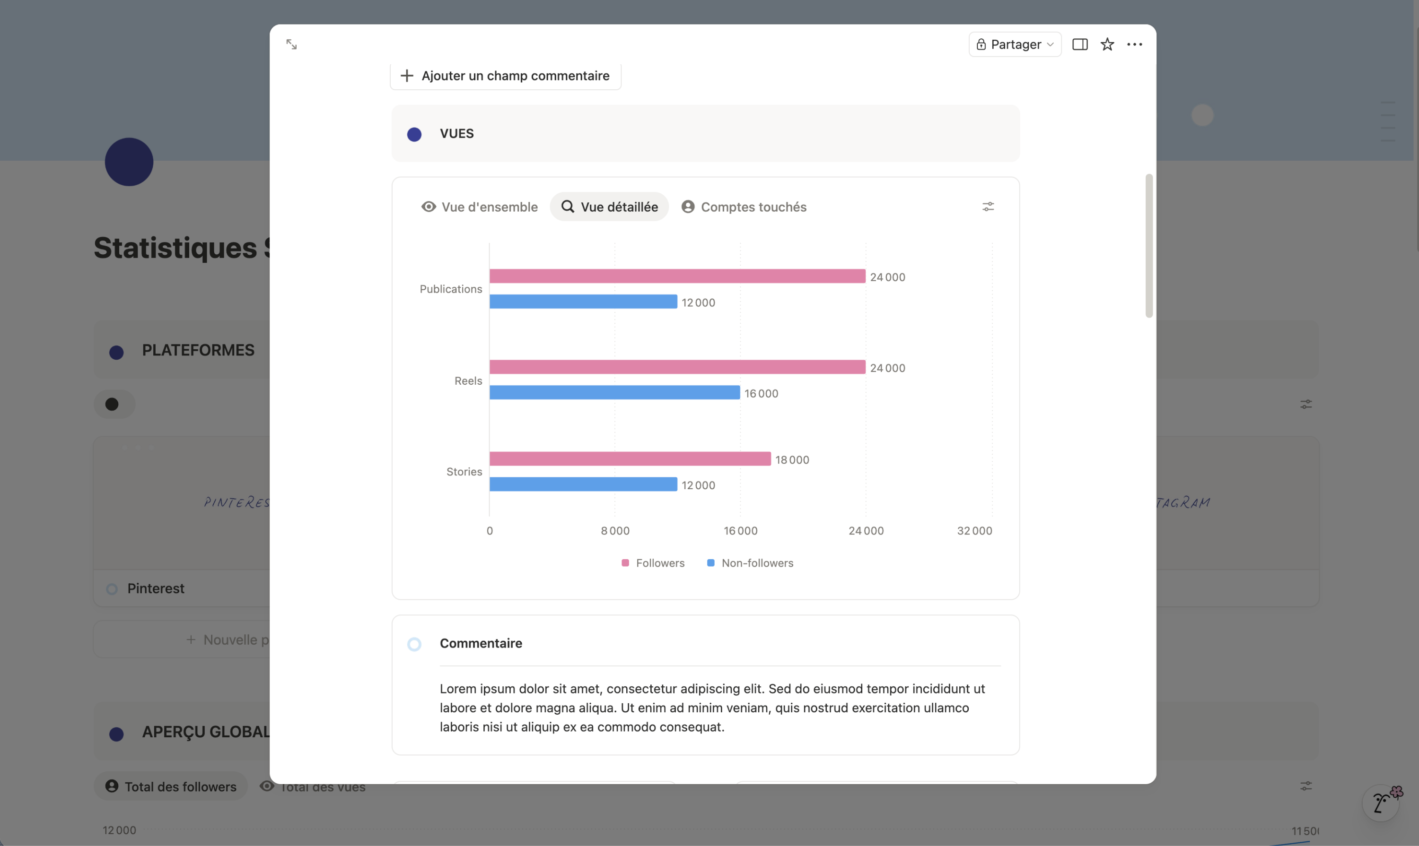Click the VUES heading text

(456, 133)
